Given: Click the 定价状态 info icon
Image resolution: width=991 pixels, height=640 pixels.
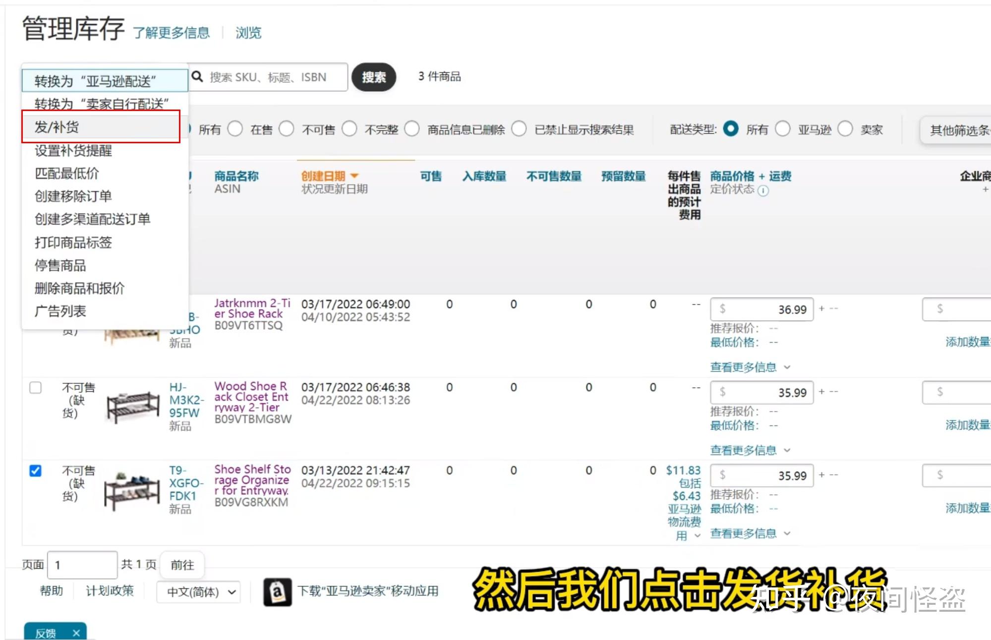Looking at the screenshot, I should [x=763, y=190].
